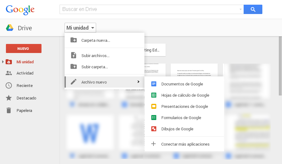Expand the Mi unidad tree arrow
The height and width of the screenshot is (164, 282).
[3, 62]
